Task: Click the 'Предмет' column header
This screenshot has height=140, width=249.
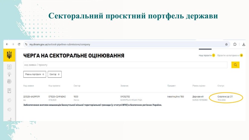Action: [172, 86]
